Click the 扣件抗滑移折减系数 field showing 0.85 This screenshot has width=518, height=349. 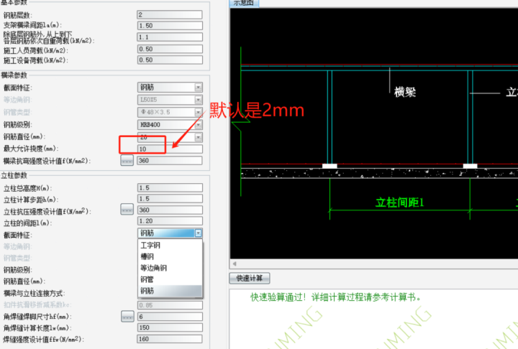pos(170,305)
